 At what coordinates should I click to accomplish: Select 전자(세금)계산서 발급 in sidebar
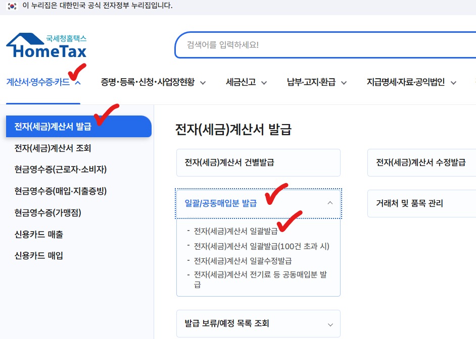coord(79,126)
